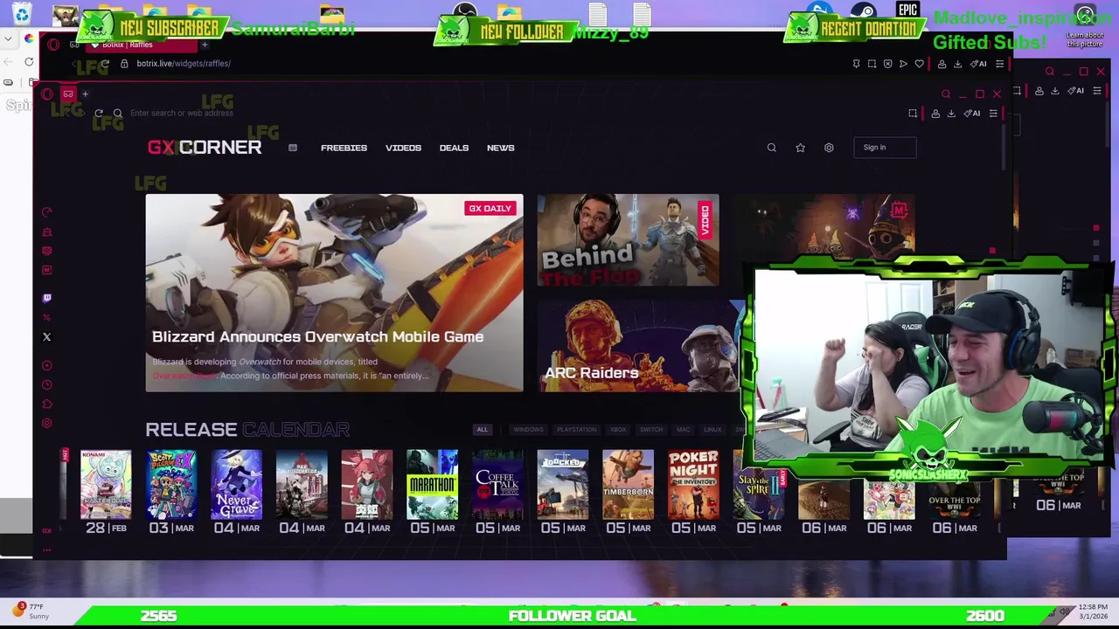Image resolution: width=1119 pixels, height=629 pixels.
Task: Reload the page in the front Opera window
Action: [x=99, y=113]
